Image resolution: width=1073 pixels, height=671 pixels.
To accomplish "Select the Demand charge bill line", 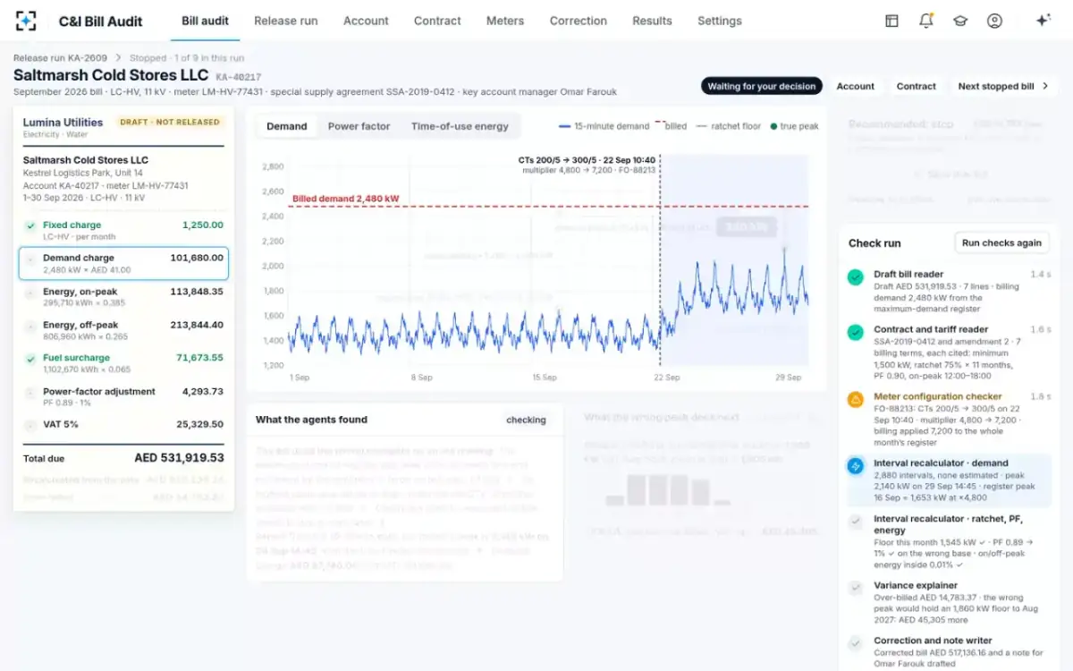I will 123,263.
